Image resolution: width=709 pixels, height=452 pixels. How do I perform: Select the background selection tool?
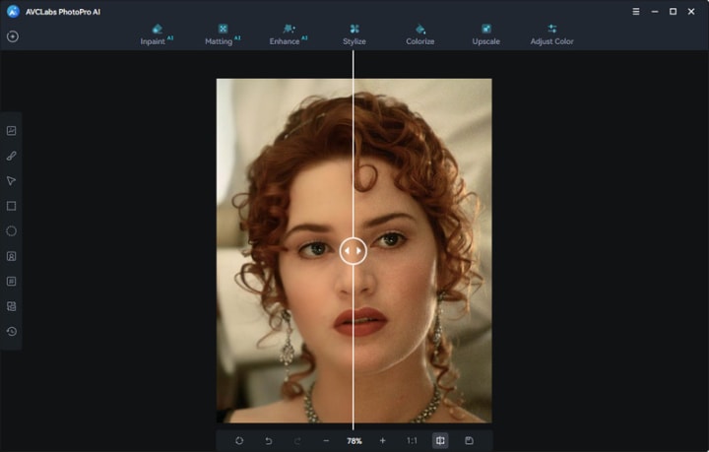point(11,306)
